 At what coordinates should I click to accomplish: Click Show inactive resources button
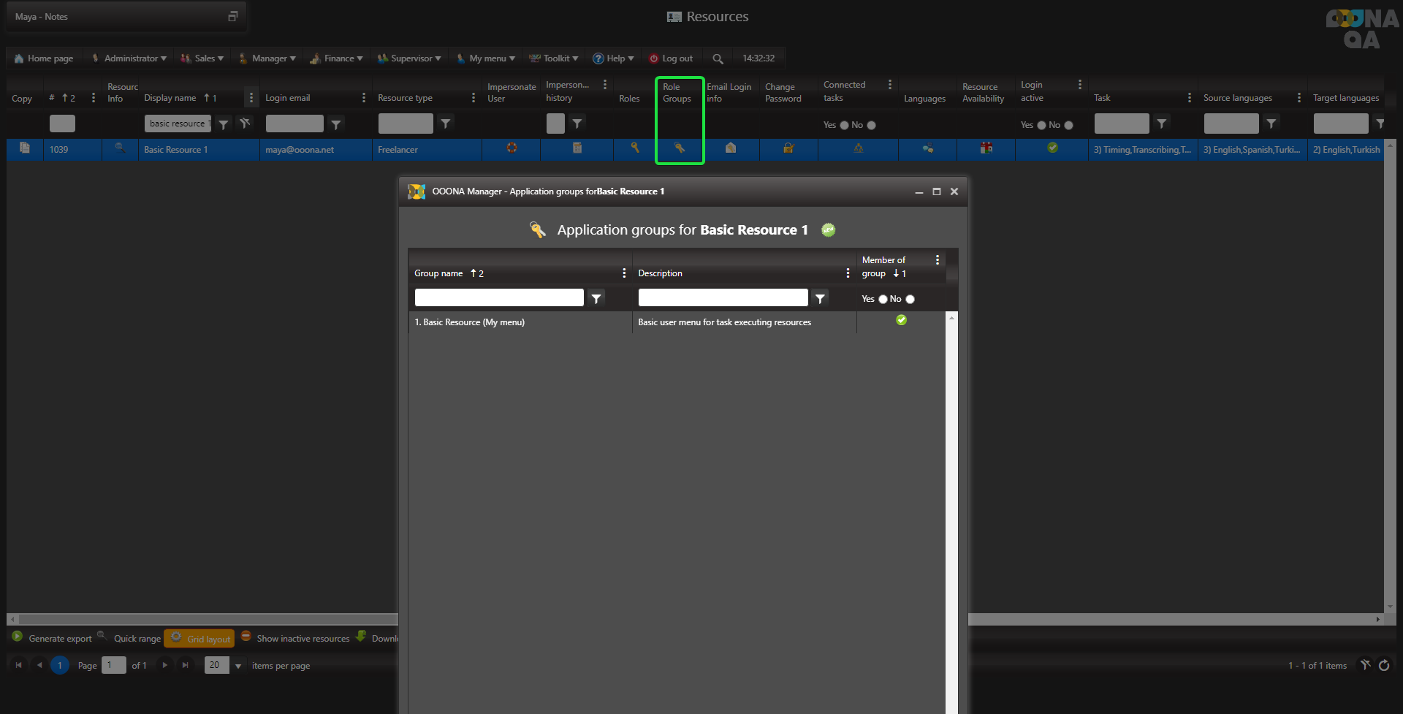[x=296, y=638]
